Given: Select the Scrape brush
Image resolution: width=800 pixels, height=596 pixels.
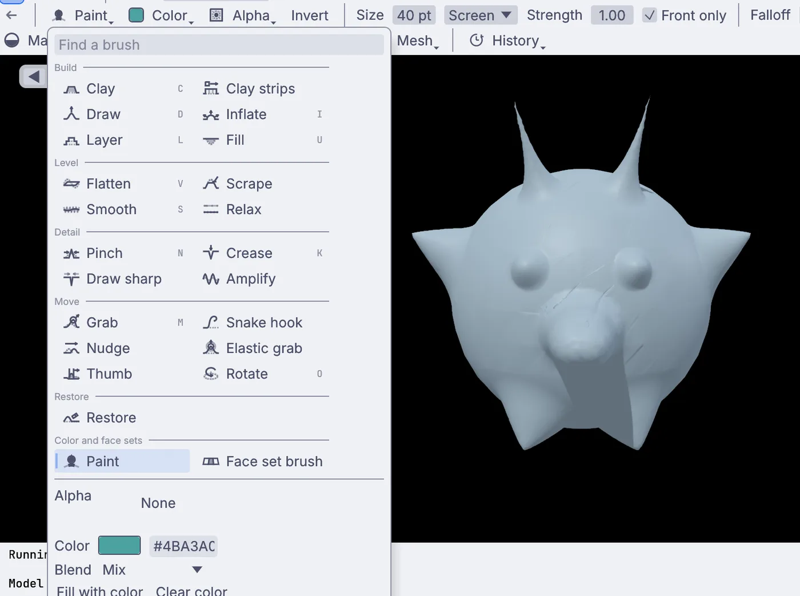Looking at the screenshot, I should [262, 184].
